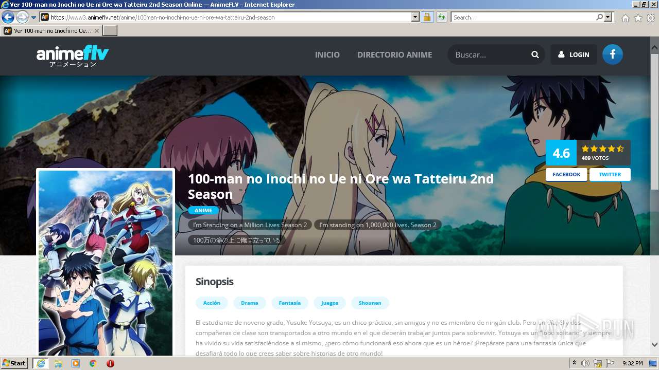Image resolution: width=659 pixels, height=370 pixels.
Task: Open the Windows Start menu
Action: click(x=14, y=363)
